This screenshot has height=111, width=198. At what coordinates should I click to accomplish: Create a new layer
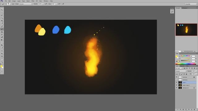coord(192,110)
